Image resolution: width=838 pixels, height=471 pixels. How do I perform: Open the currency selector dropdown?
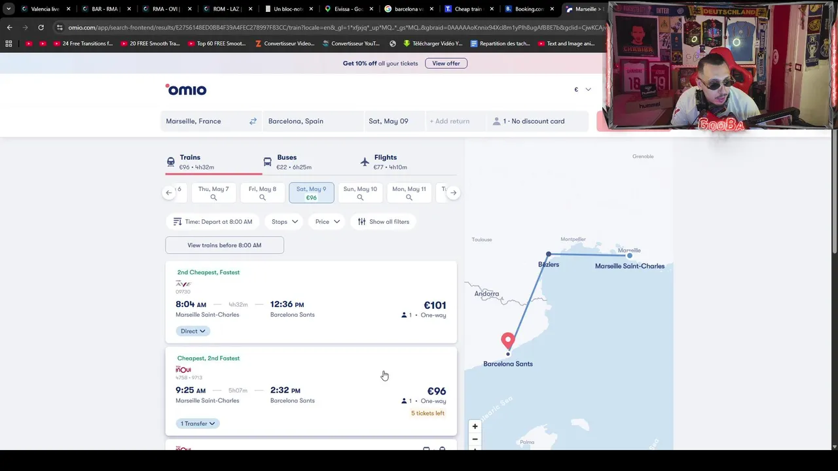pyautogui.click(x=582, y=90)
